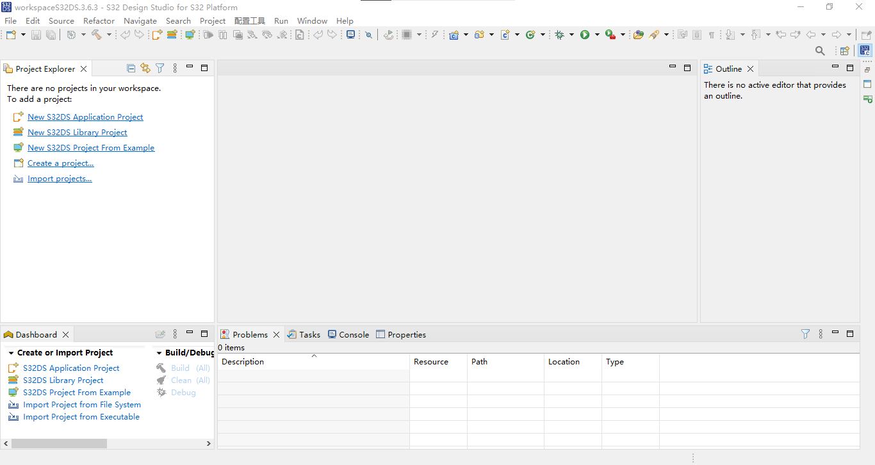875x465 pixels.
Task: Open the Project Explorer filter icon
Action: [160, 68]
